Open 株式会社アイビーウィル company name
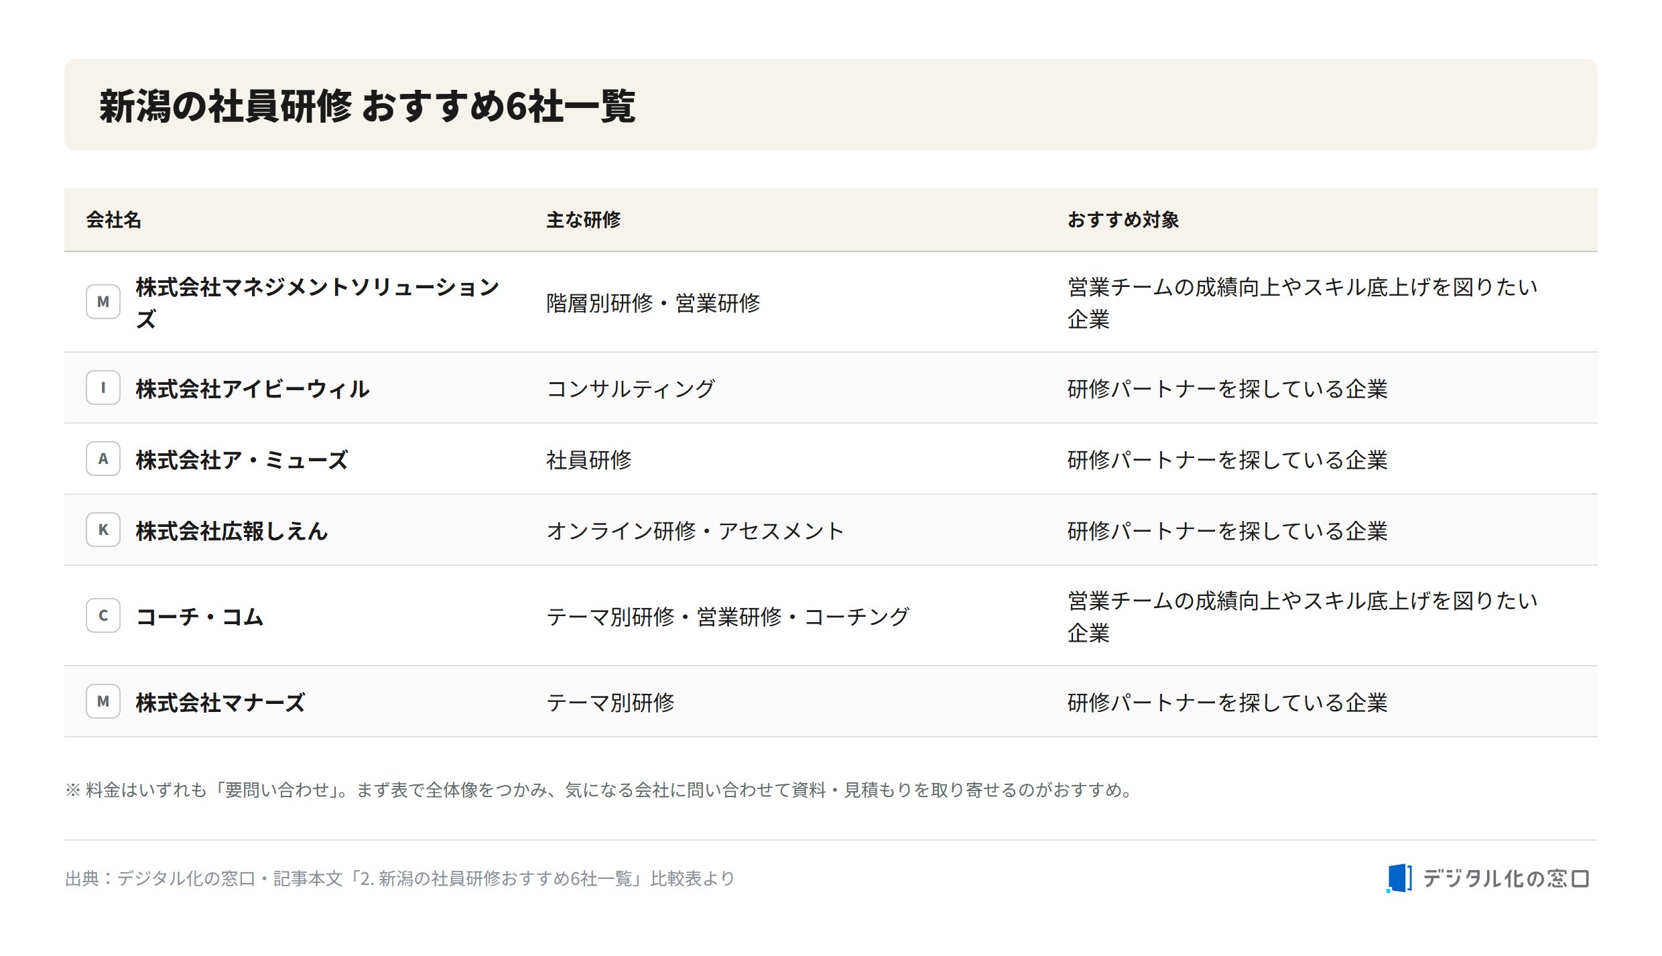This screenshot has height=956, width=1662. (x=253, y=389)
